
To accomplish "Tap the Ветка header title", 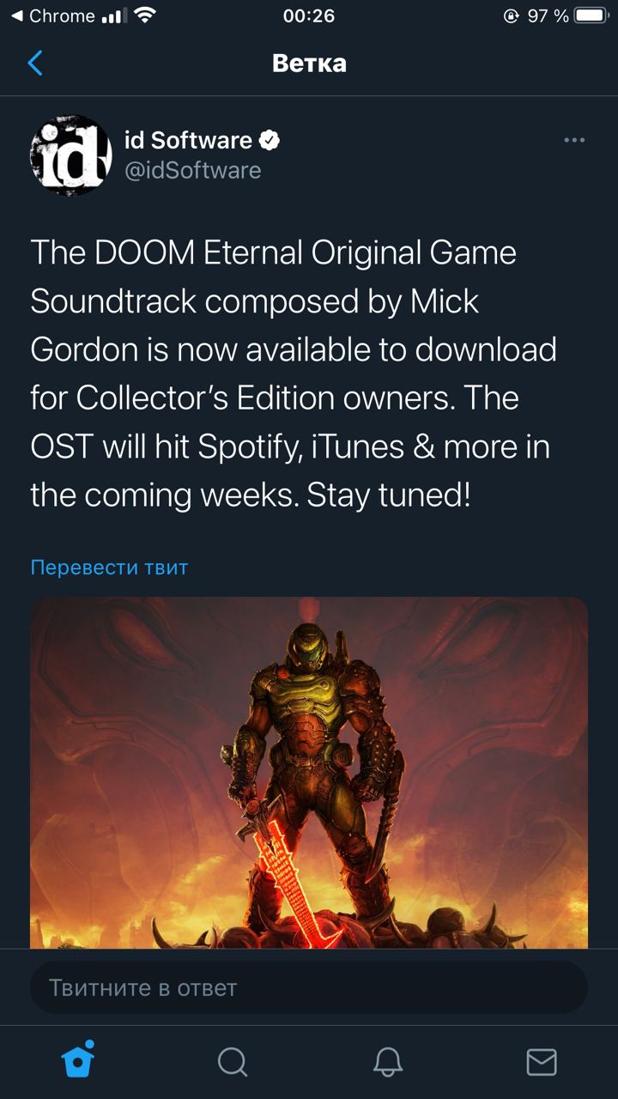I will [309, 63].
